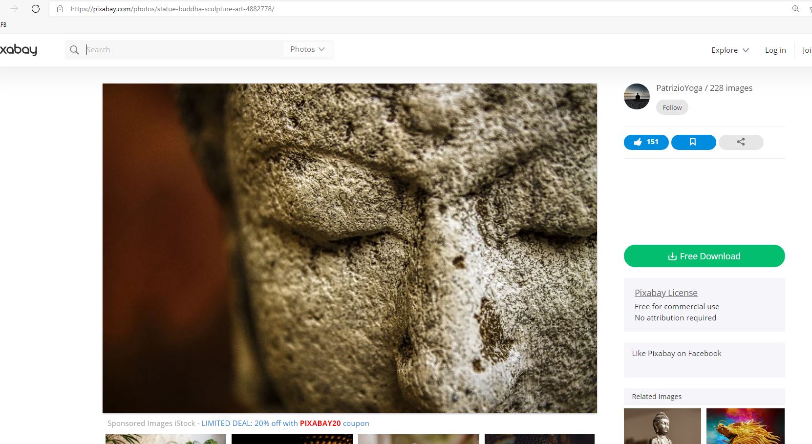Bookmark this image
Image resolution: width=812 pixels, height=444 pixels.
click(x=693, y=142)
